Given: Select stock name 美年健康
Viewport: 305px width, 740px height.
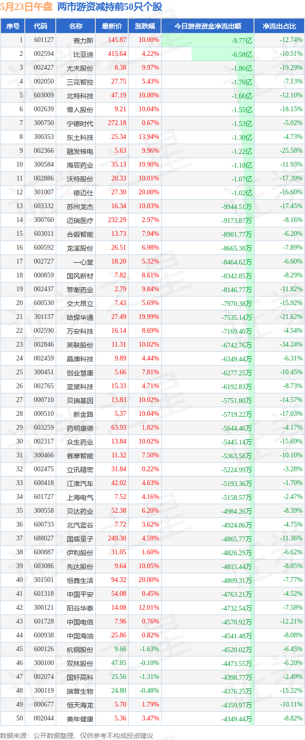Looking at the screenshot, I should coord(80,719).
